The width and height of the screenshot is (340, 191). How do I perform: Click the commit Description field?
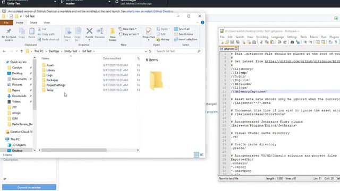29,170
